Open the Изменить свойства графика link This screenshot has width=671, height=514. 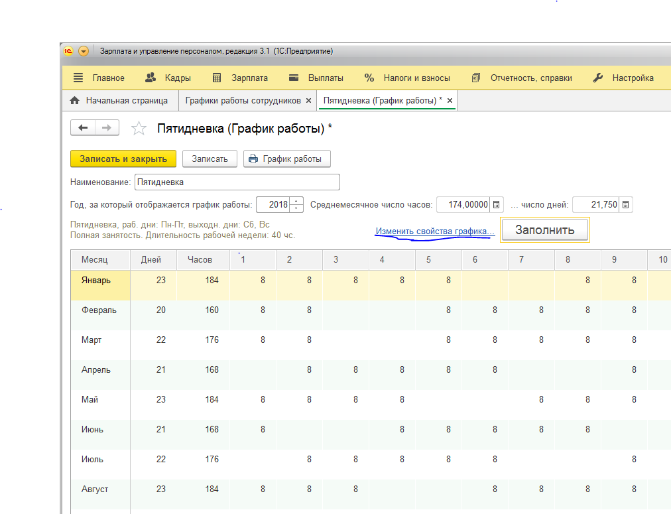coord(435,231)
